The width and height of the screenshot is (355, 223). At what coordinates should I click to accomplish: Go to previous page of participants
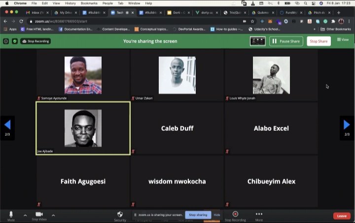(x=7, y=128)
